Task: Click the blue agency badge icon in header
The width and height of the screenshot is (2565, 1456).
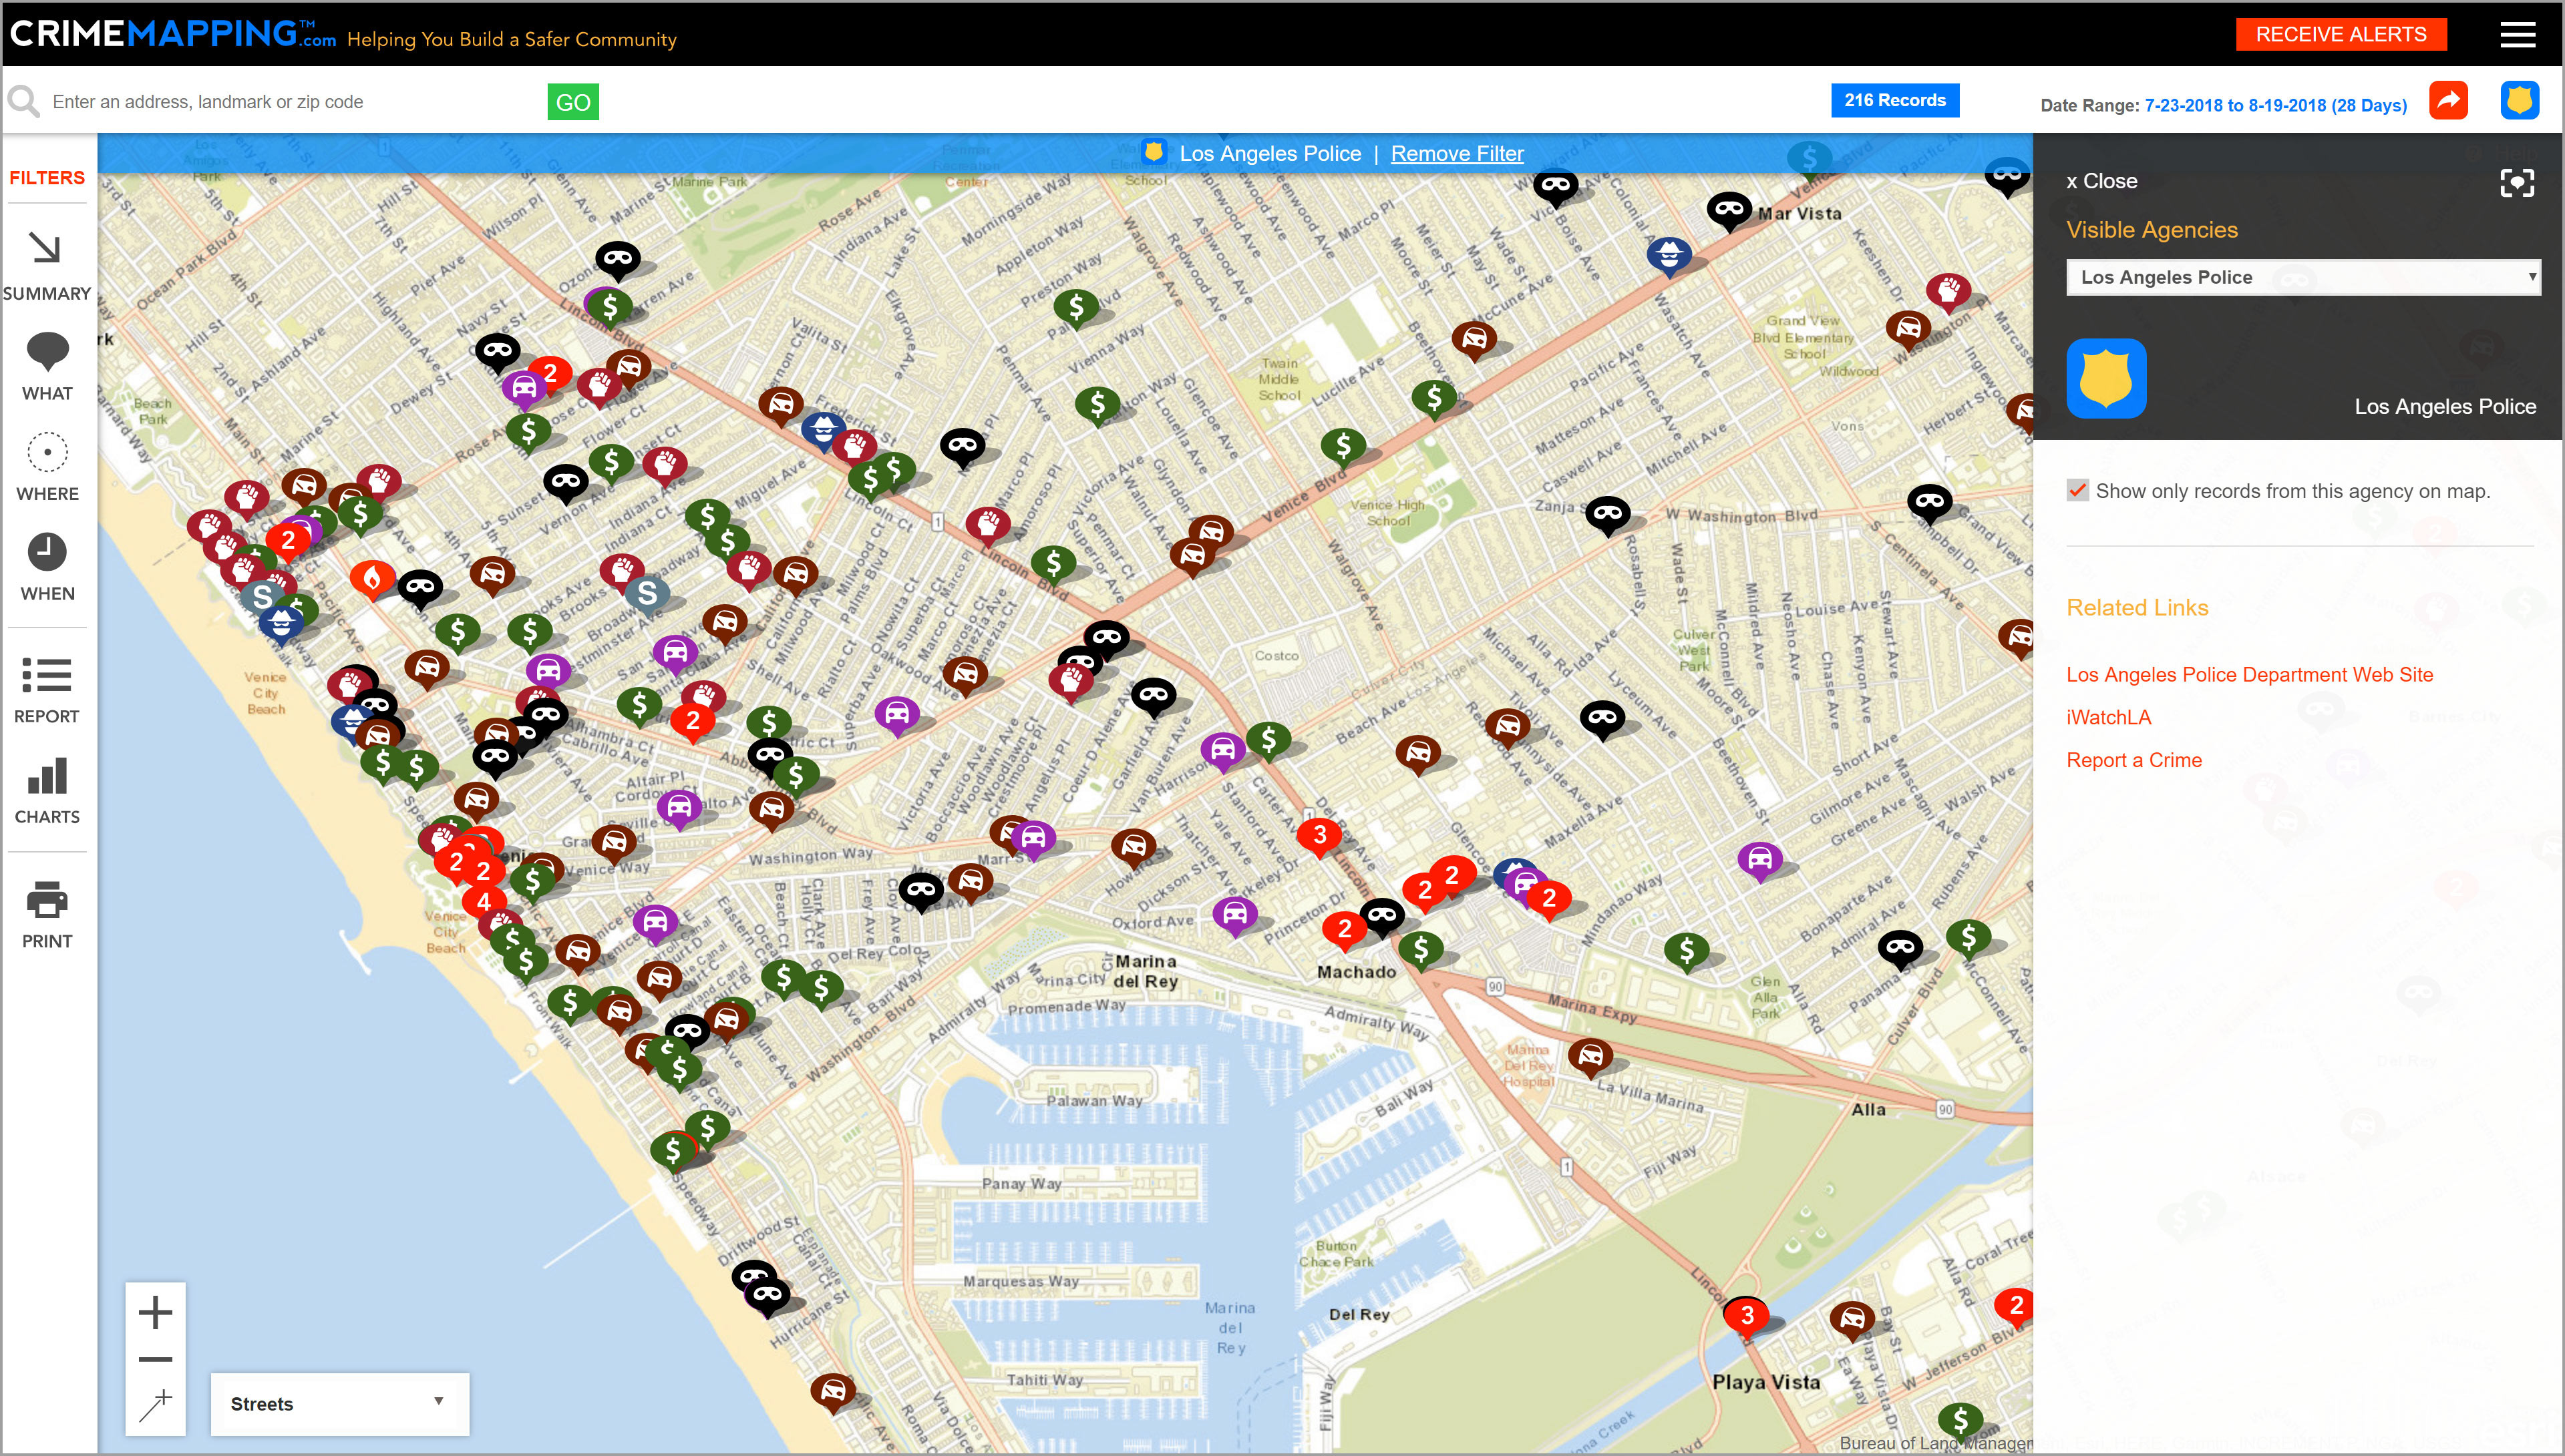Action: [2519, 100]
